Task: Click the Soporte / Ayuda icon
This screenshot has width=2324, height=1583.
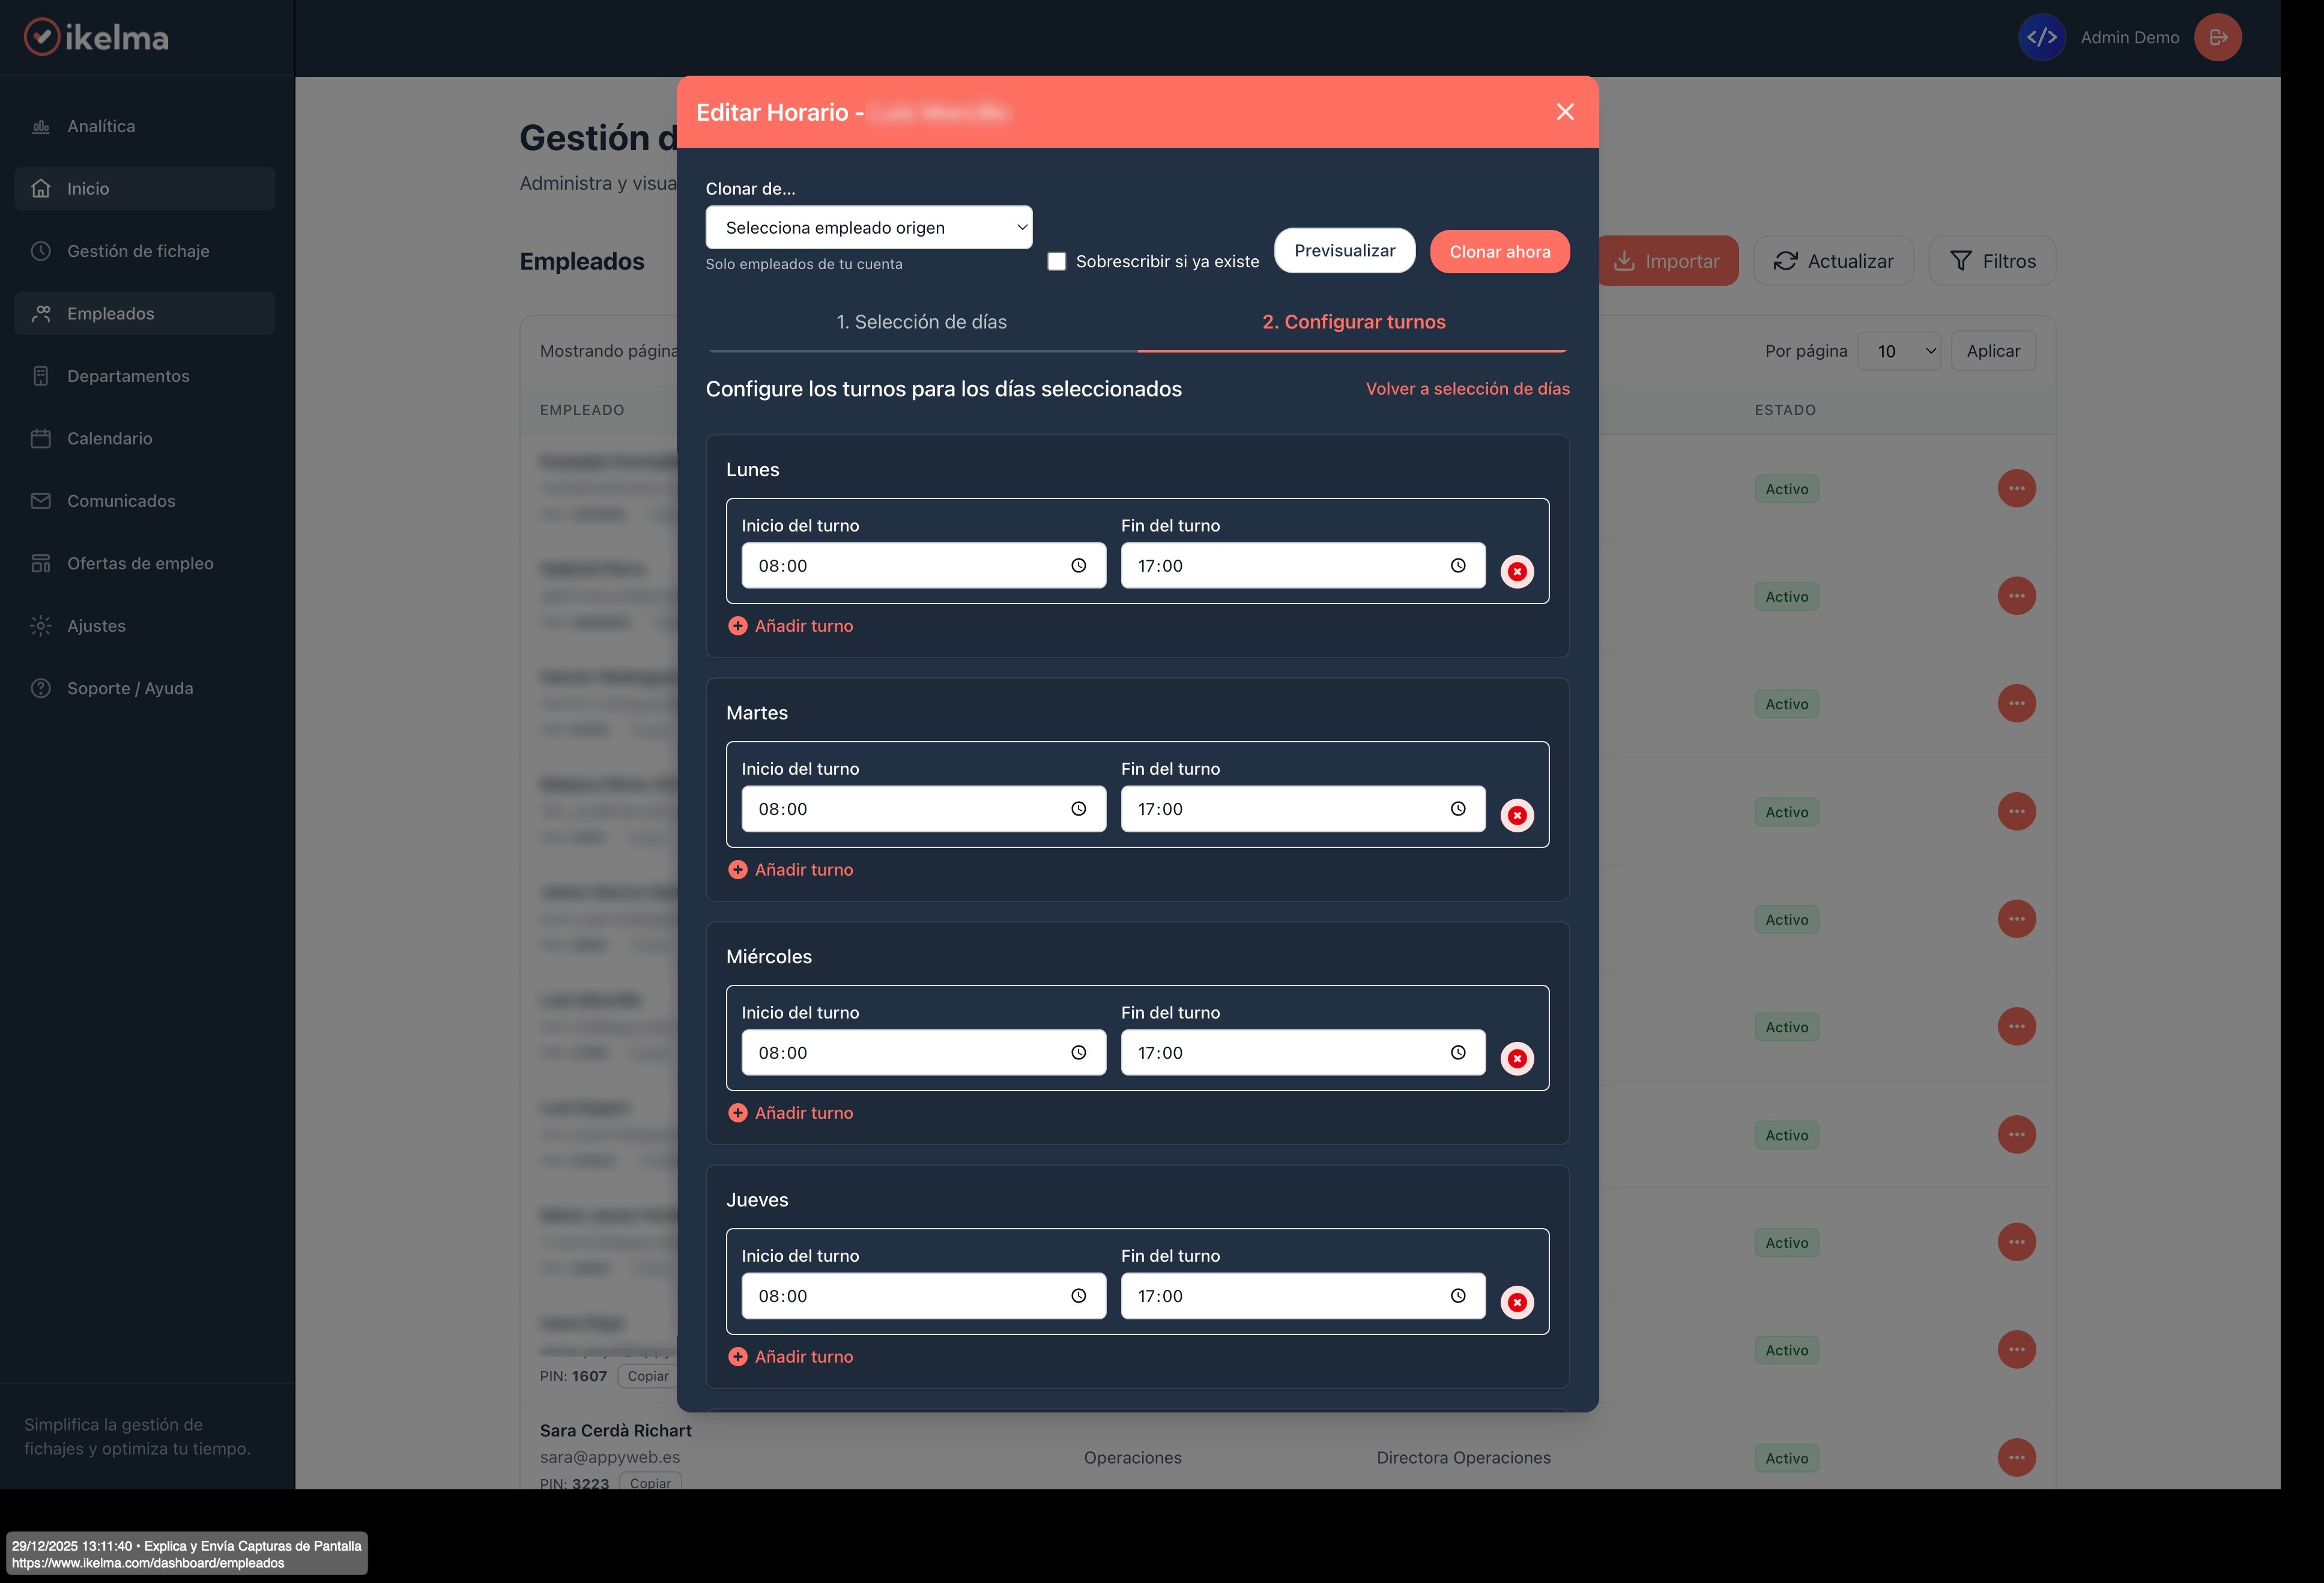Action: pyautogui.click(x=40, y=687)
